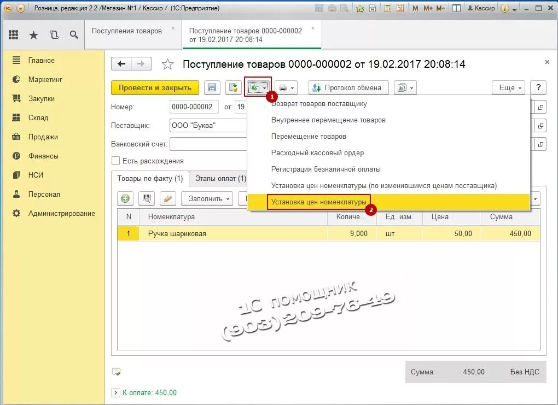Open the НСИ section
The width and height of the screenshot is (558, 405).
pyautogui.click(x=36, y=175)
